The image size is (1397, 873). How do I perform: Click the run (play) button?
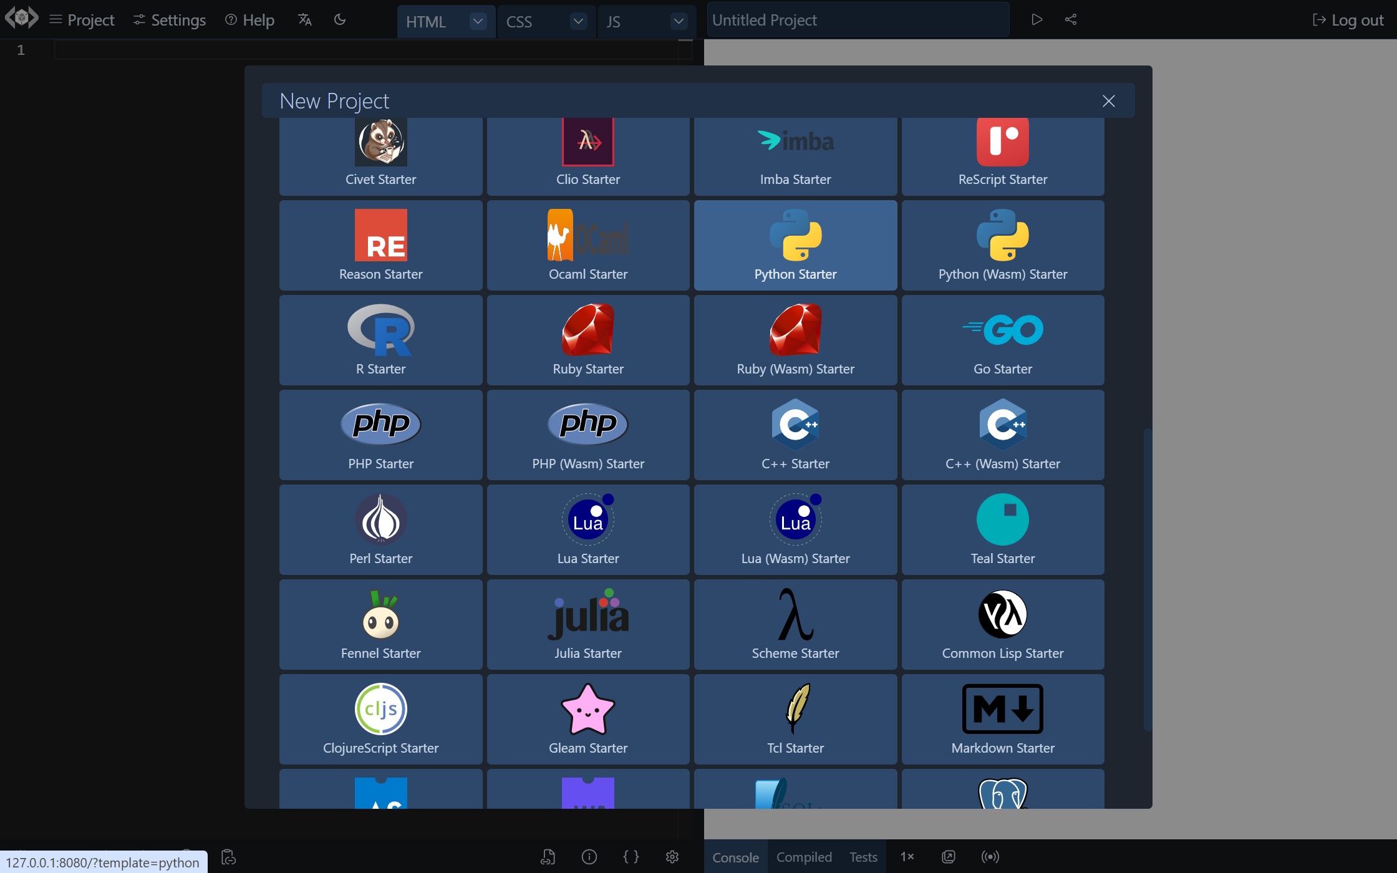click(1037, 20)
